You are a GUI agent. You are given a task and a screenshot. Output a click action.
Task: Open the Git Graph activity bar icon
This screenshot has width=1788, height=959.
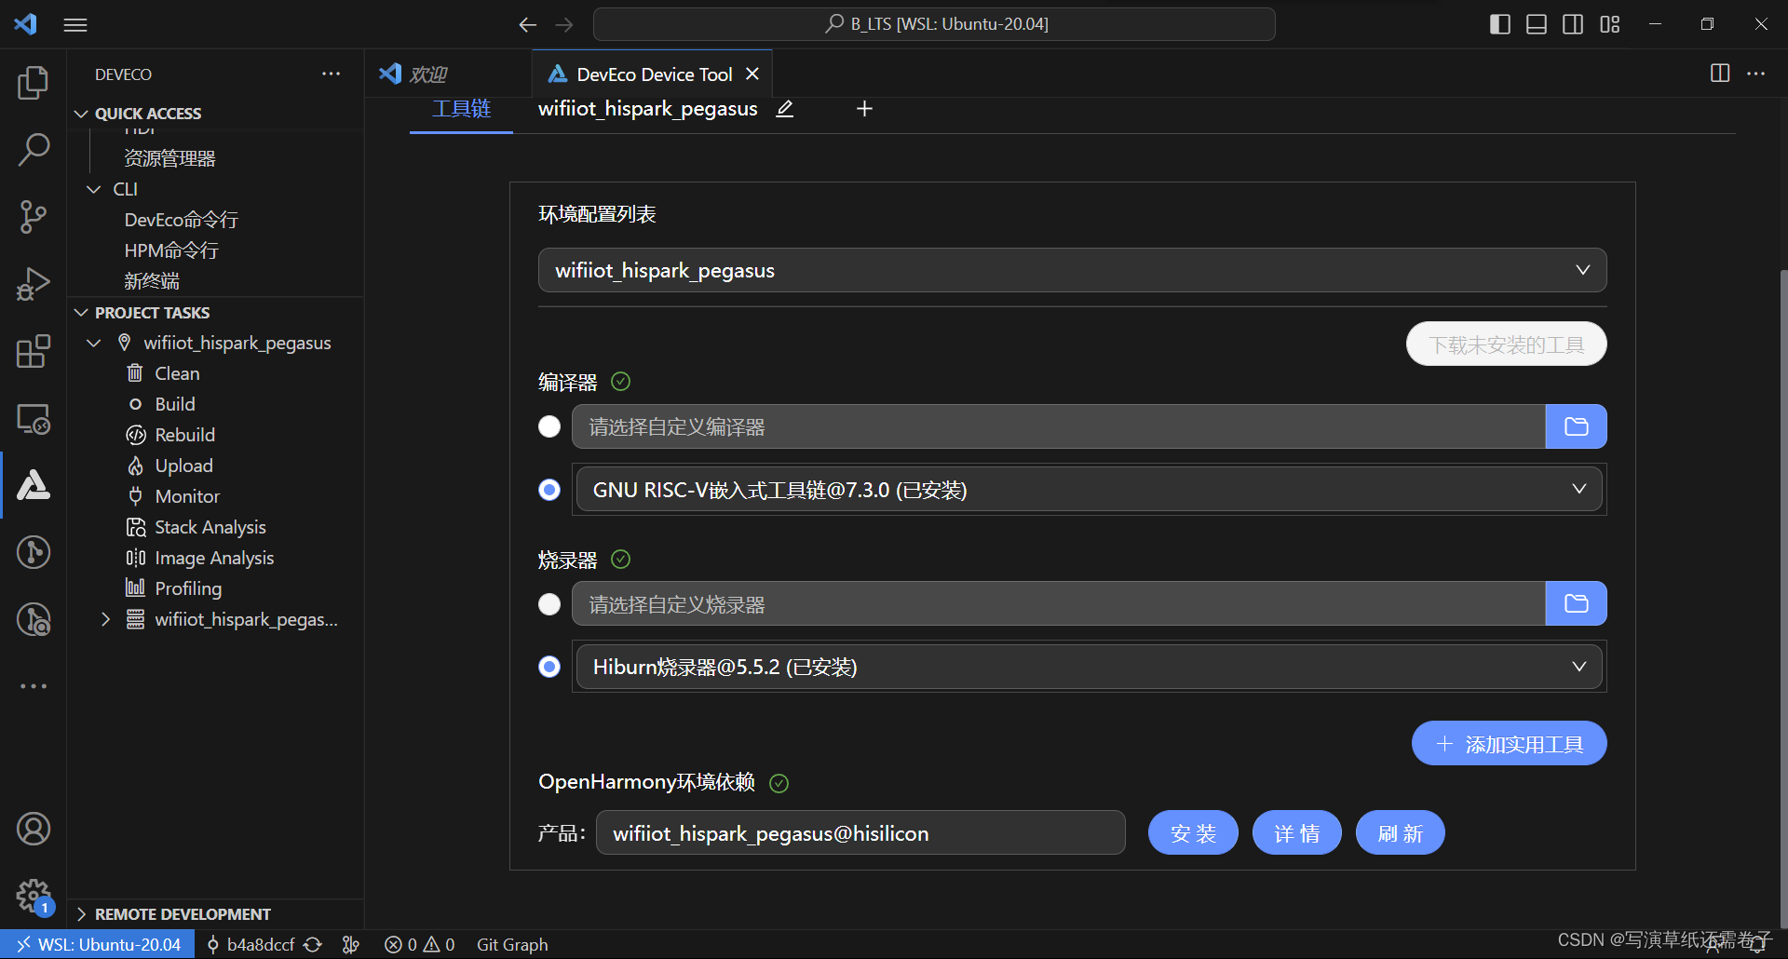(x=34, y=552)
